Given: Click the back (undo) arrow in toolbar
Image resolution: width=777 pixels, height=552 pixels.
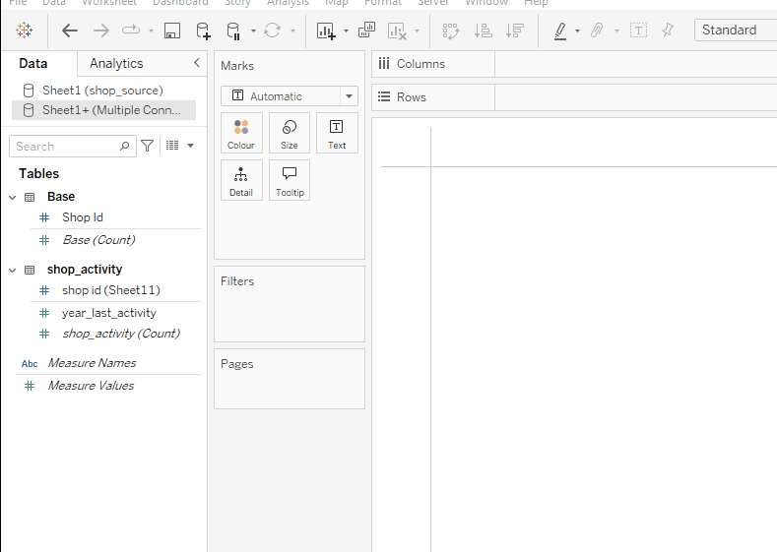Looking at the screenshot, I should coord(70,31).
